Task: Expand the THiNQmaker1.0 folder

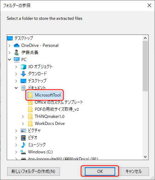Action: [23, 116]
